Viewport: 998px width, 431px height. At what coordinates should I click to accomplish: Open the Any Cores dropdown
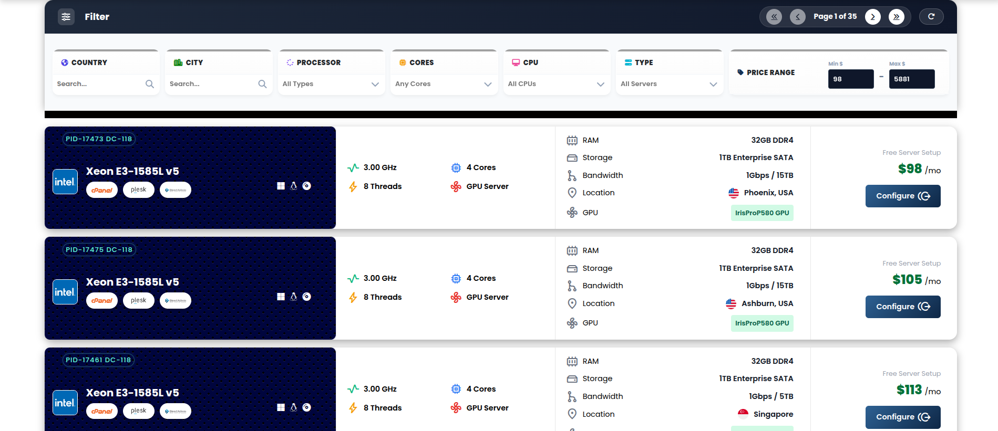pos(444,84)
